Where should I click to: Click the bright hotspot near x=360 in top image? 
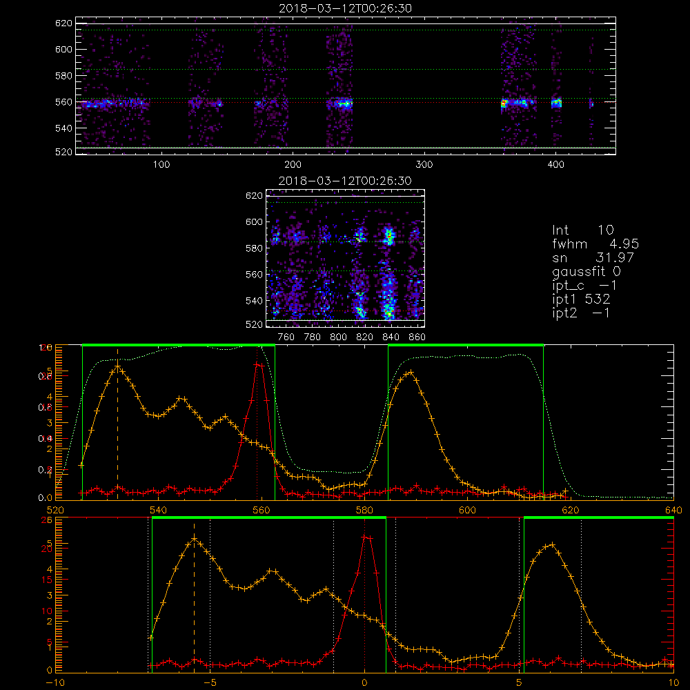pyautogui.click(x=504, y=104)
